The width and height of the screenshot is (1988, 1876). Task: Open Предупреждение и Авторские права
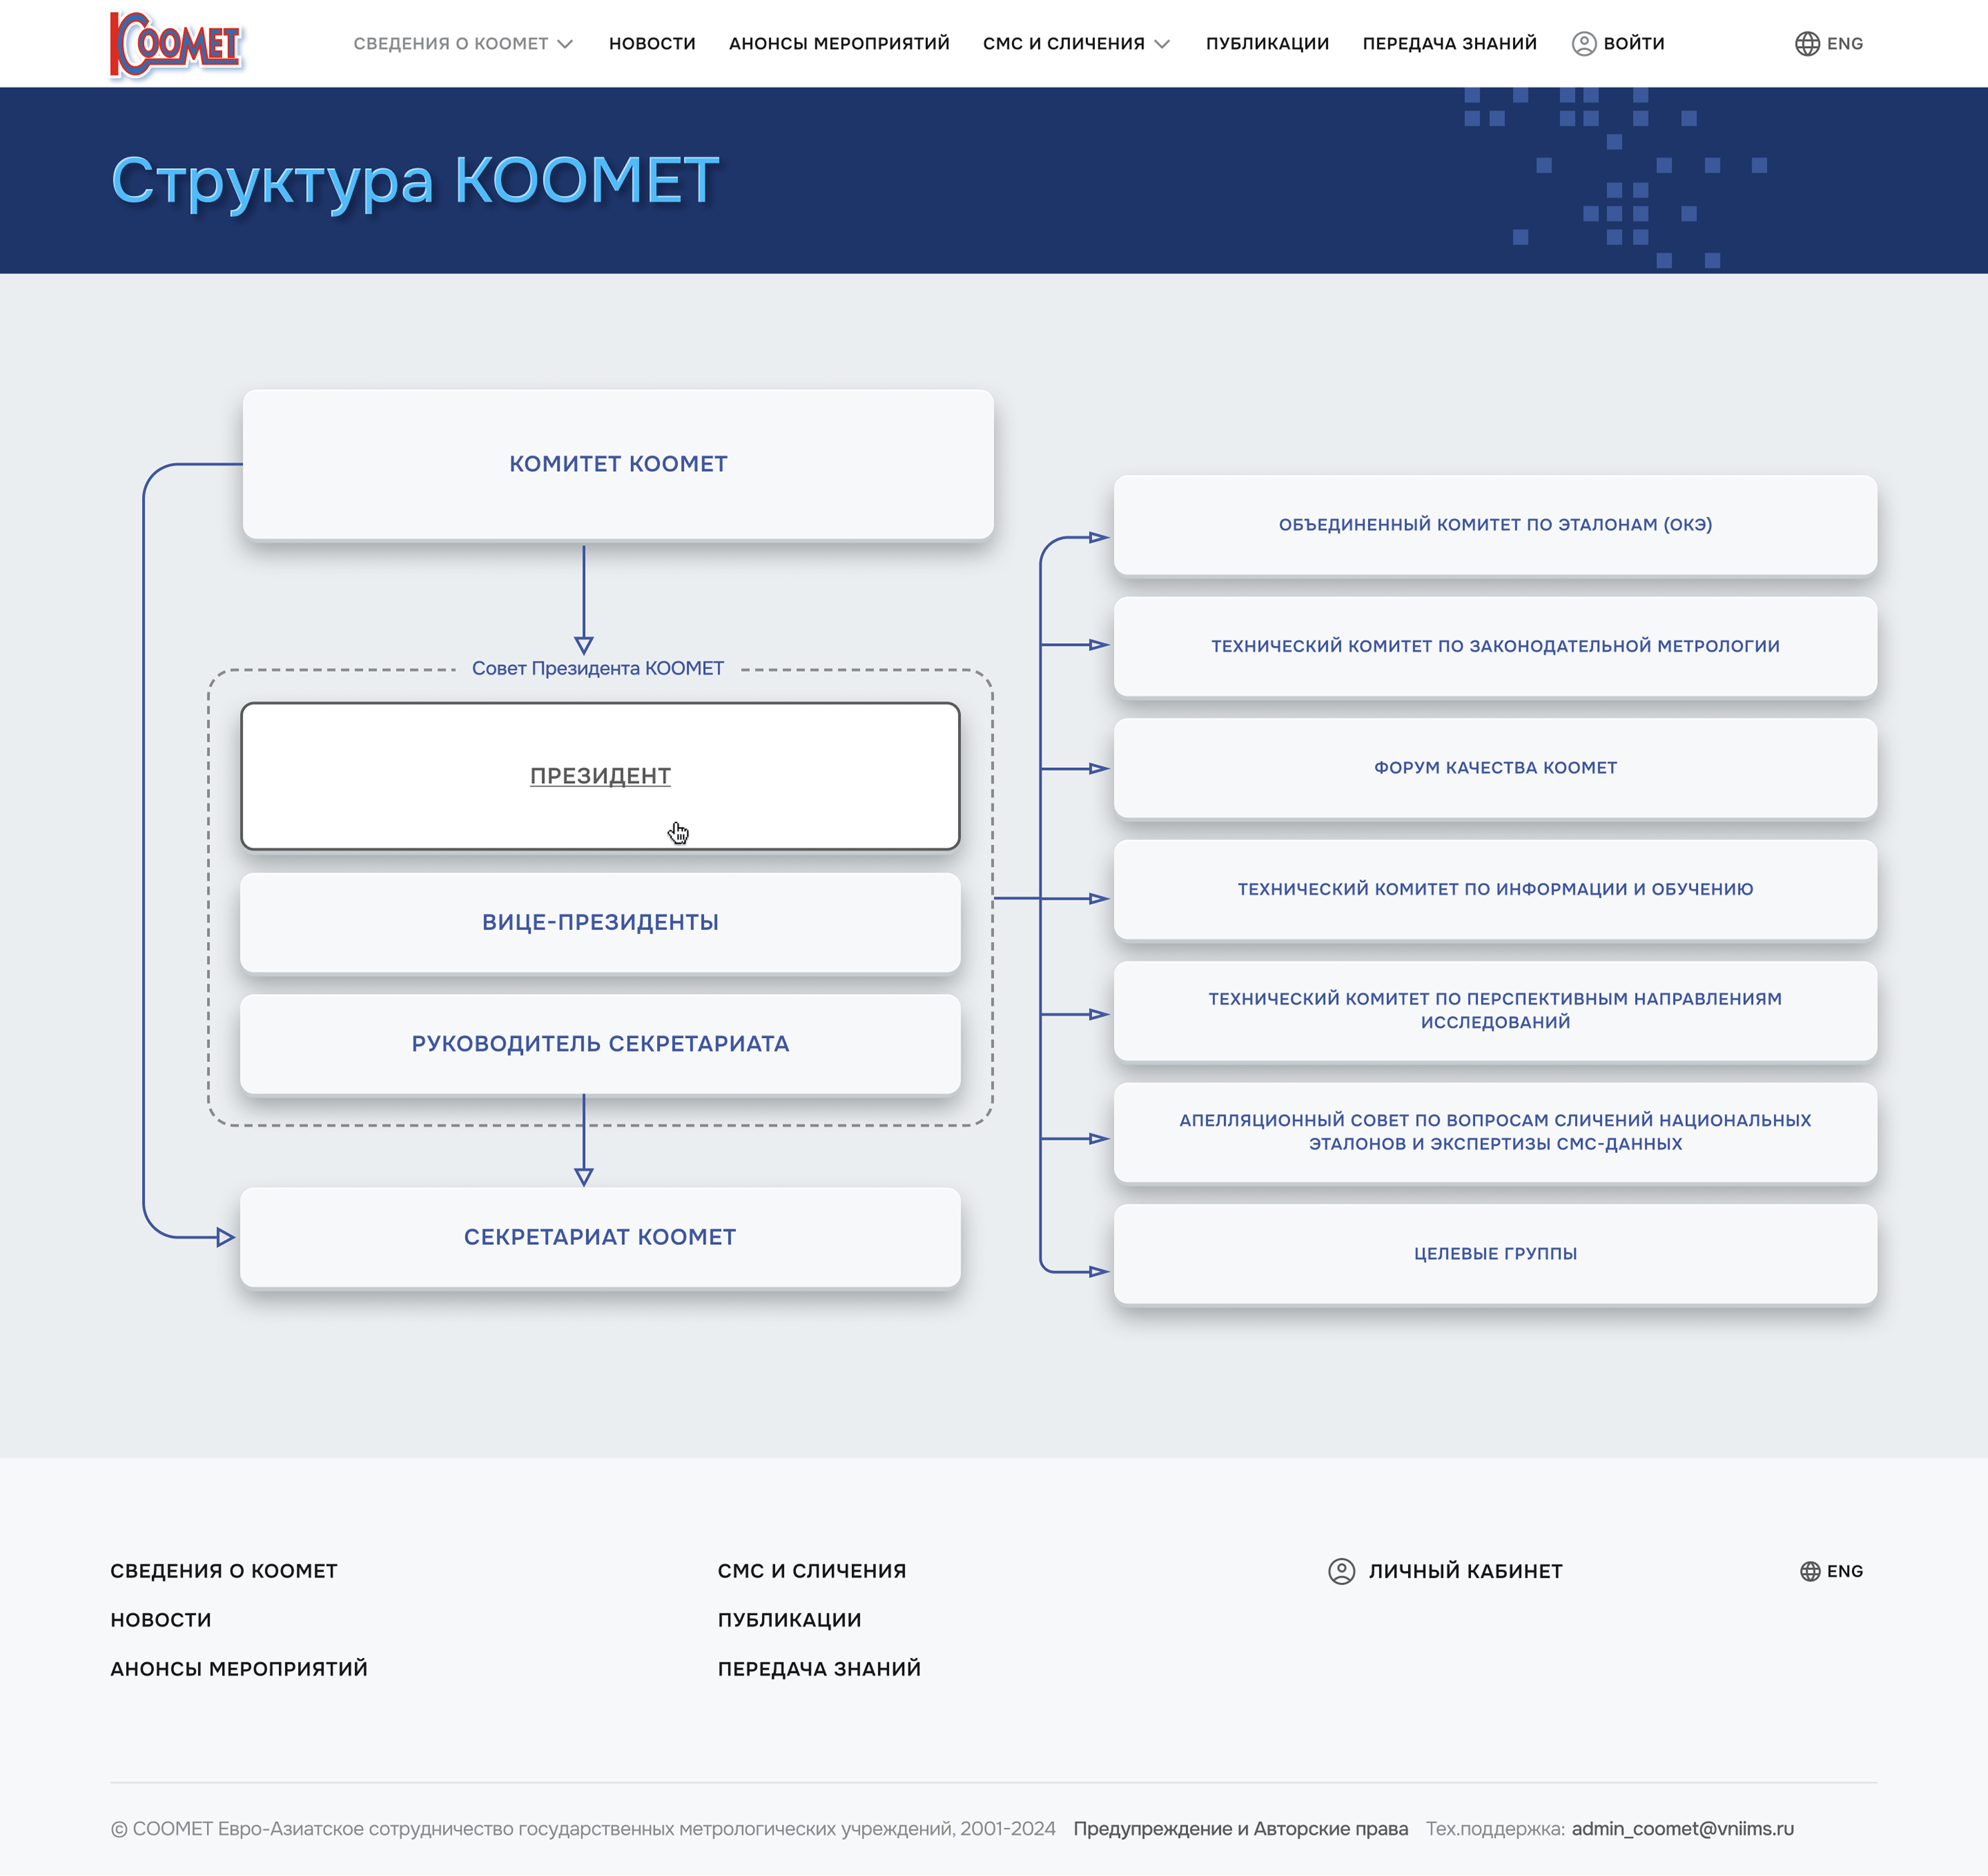1240,1829
